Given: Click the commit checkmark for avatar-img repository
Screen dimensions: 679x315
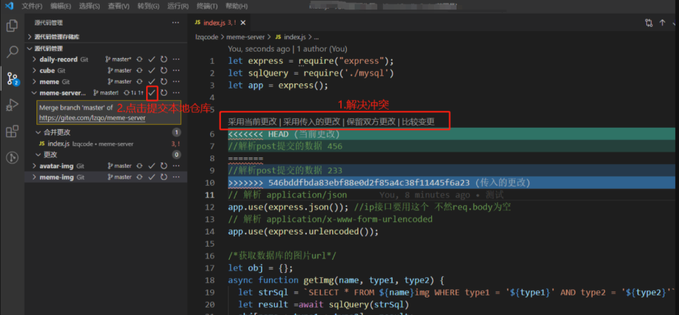Looking at the screenshot, I should click(151, 166).
